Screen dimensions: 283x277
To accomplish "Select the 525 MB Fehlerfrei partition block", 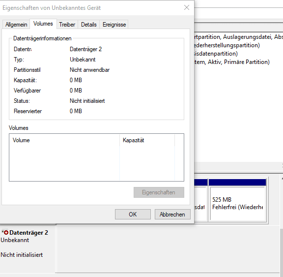I will 237,200.
